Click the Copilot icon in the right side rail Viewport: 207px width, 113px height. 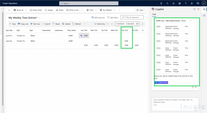point(204,9)
